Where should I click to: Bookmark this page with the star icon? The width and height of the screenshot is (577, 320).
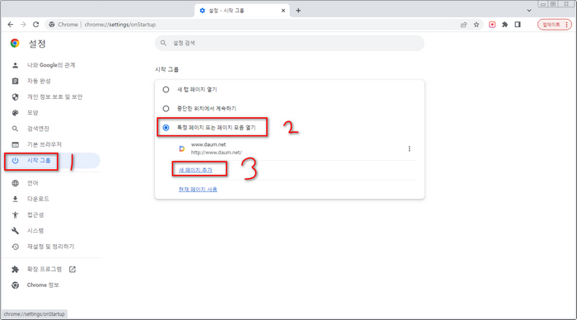[x=476, y=25]
